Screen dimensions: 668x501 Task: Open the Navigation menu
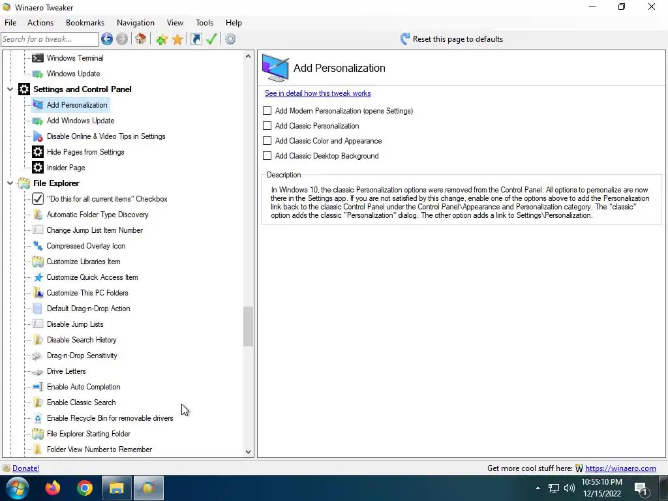click(x=136, y=23)
